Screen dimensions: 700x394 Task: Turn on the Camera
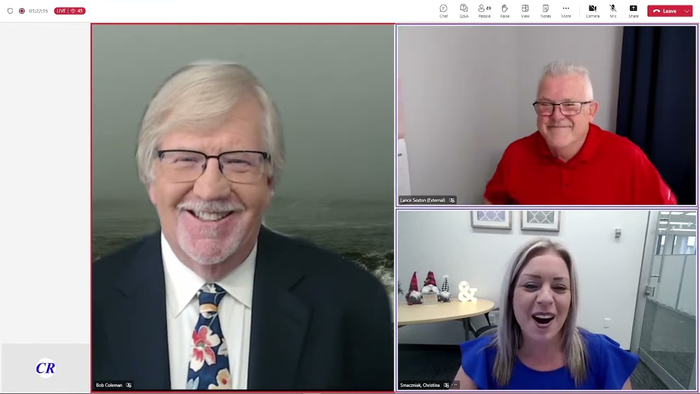point(592,11)
